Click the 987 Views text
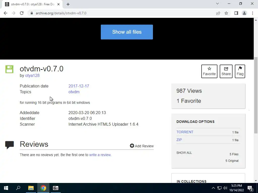The width and height of the screenshot is (258, 193). (189, 91)
